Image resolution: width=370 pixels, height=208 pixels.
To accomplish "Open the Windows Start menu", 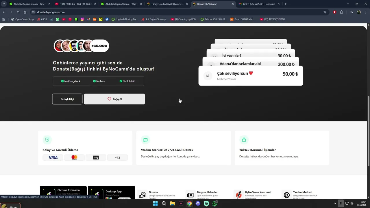I will click(155, 203).
